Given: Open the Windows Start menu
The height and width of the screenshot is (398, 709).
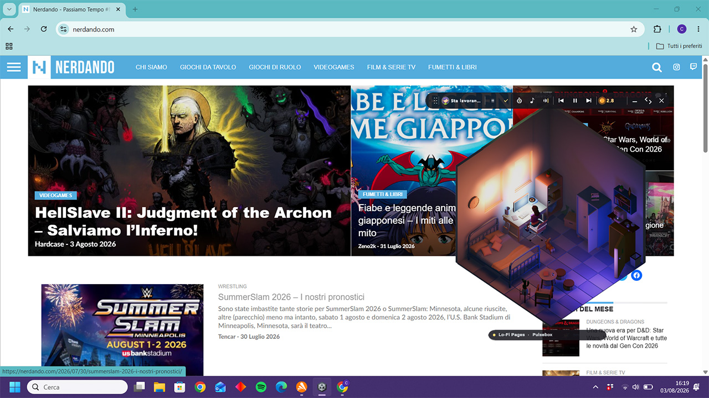Looking at the screenshot, I should (x=15, y=387).
